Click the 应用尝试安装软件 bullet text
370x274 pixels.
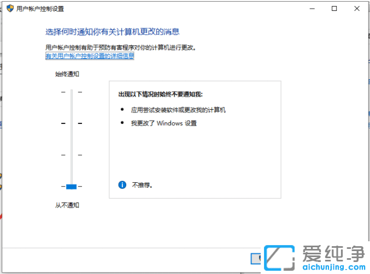(178, 110)
